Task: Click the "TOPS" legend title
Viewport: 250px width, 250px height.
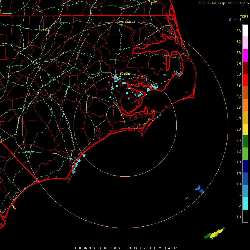Action: (244, 16)
